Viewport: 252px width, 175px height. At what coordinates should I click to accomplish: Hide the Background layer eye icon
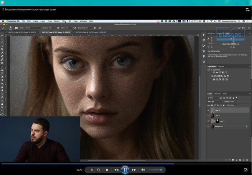209,127
